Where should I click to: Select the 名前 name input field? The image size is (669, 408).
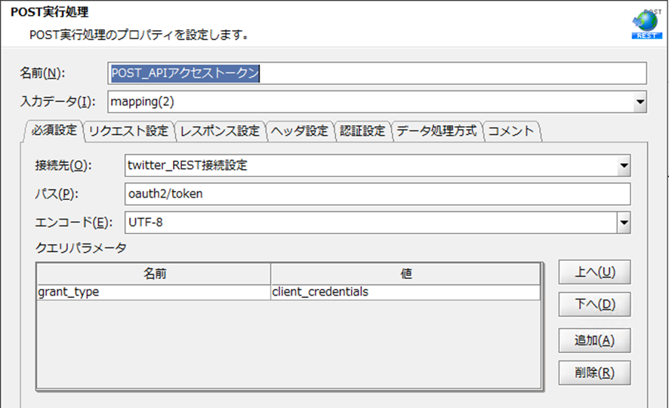tap(378, 73)
